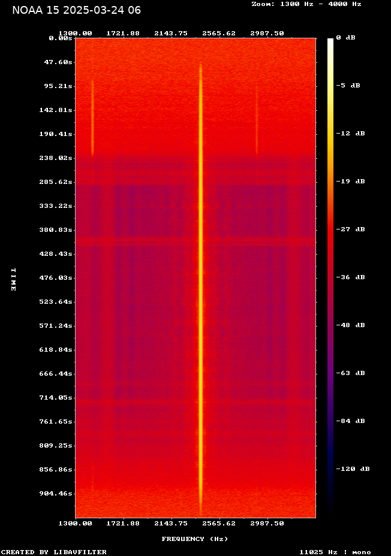Click time label '809.25s'

click(56, 445)
